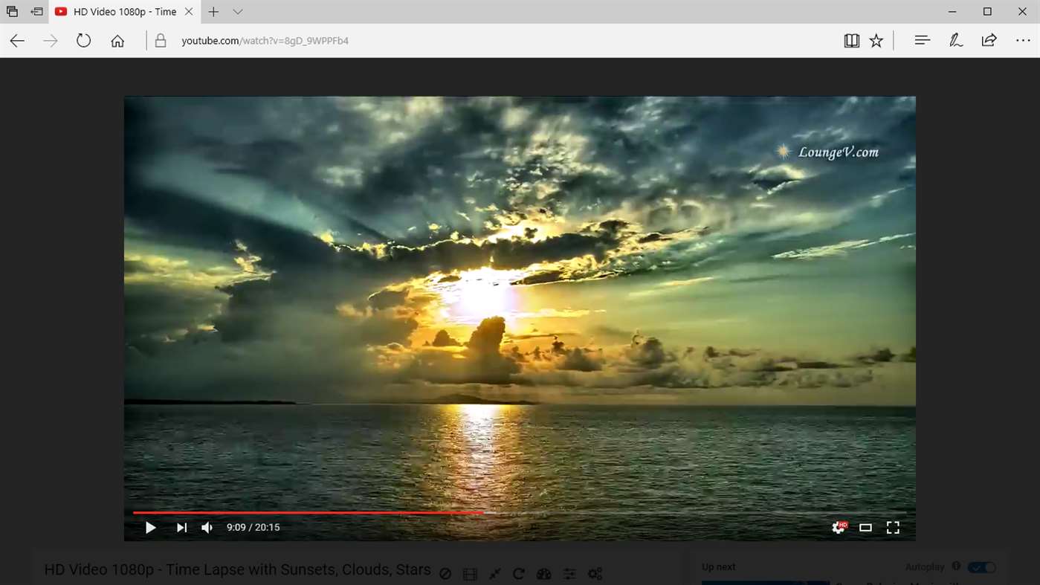Open reading view
Screen dimensions: 1040x585
tap(852, 41)
